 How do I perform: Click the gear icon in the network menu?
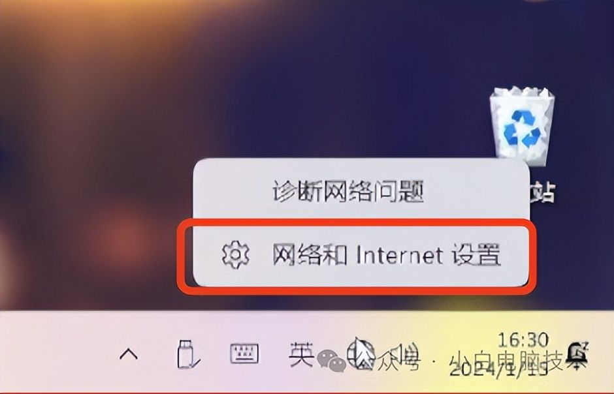[x=235, y=255]
